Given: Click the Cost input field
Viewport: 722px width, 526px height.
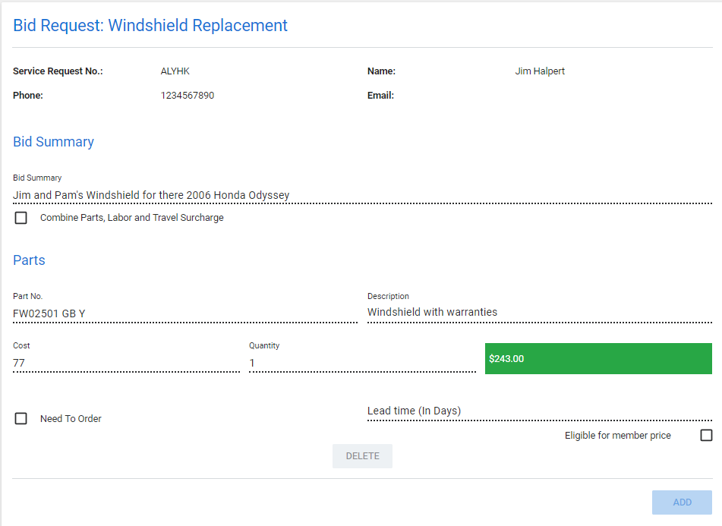Looking at the screenshot, I should [126, 363].
